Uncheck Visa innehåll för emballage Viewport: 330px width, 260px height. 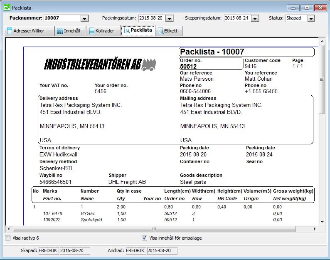tap(144, 238)
